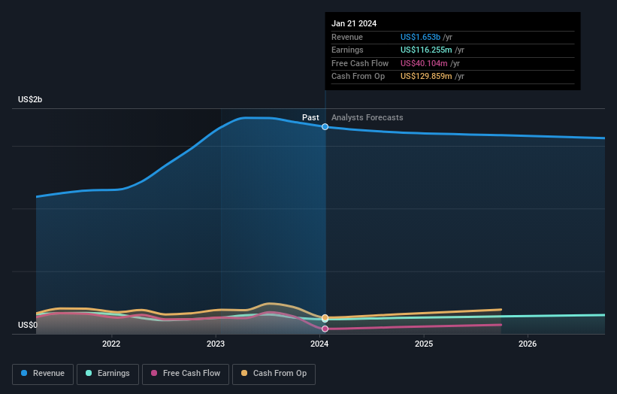Toggle the Free Cash Flow legend series

pos(186,374)
